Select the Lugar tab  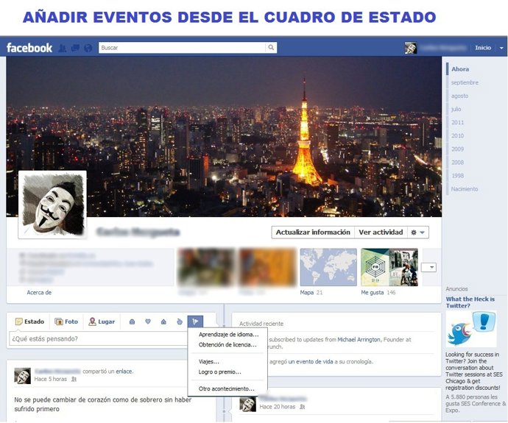tap(102, 321)
